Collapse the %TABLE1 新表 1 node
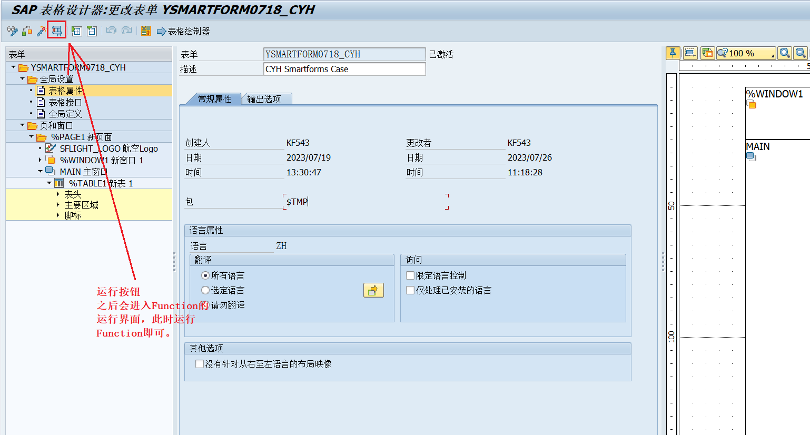The image size is (810, 435). [49, 183]
